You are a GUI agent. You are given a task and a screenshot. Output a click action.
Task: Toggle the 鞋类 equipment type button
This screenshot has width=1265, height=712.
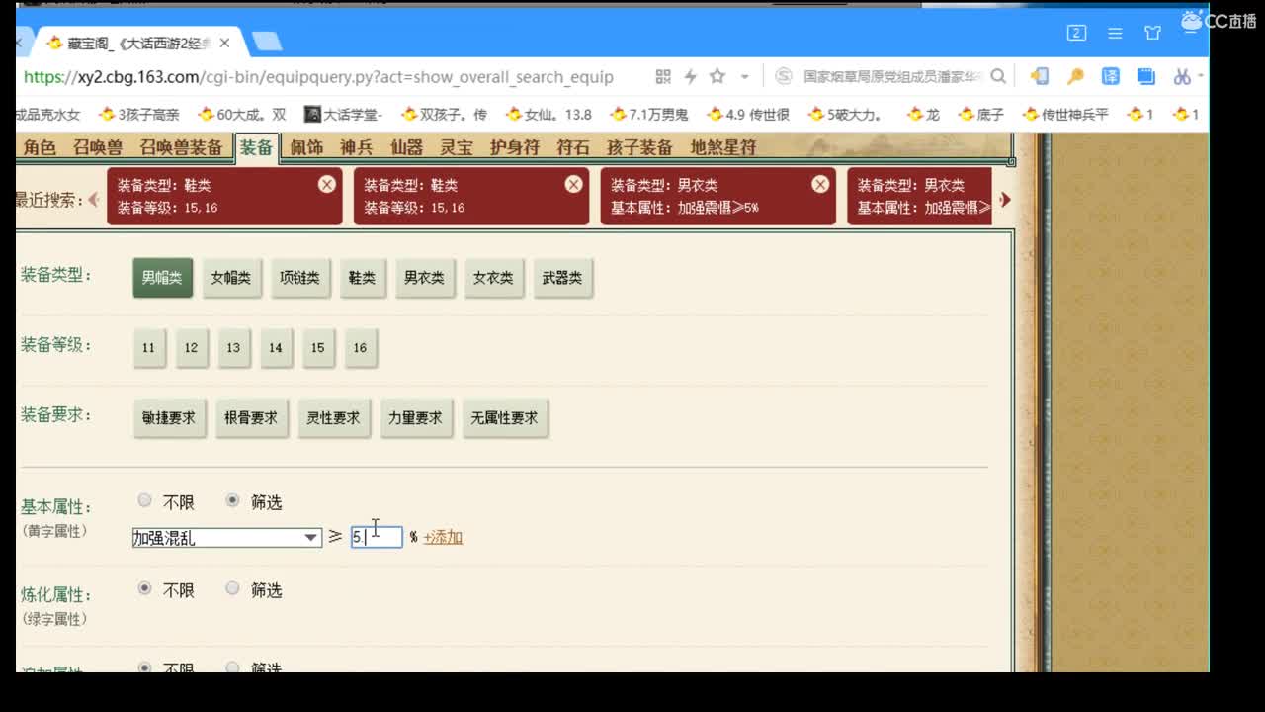[363, 278]
